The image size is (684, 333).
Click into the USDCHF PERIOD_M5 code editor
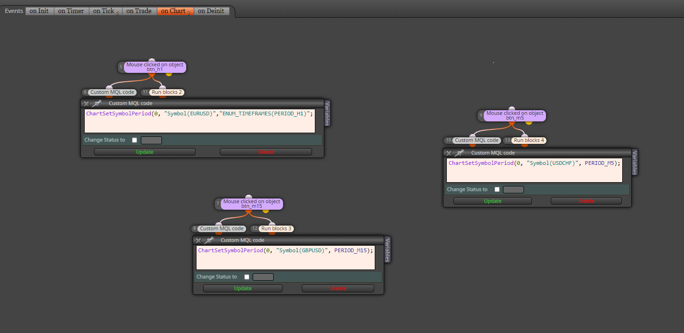(534, 170)
